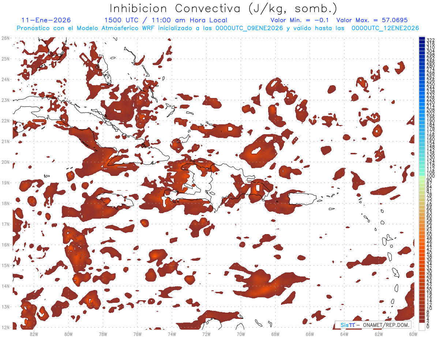Click the '14N' latitude label

point(5,286)
